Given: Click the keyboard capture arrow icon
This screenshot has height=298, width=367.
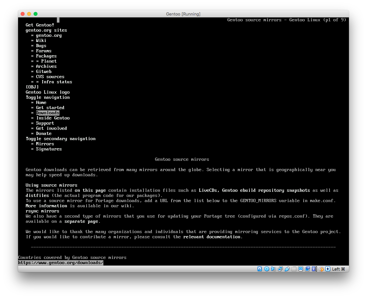Looking at the screenshot, I should point(328,269).
